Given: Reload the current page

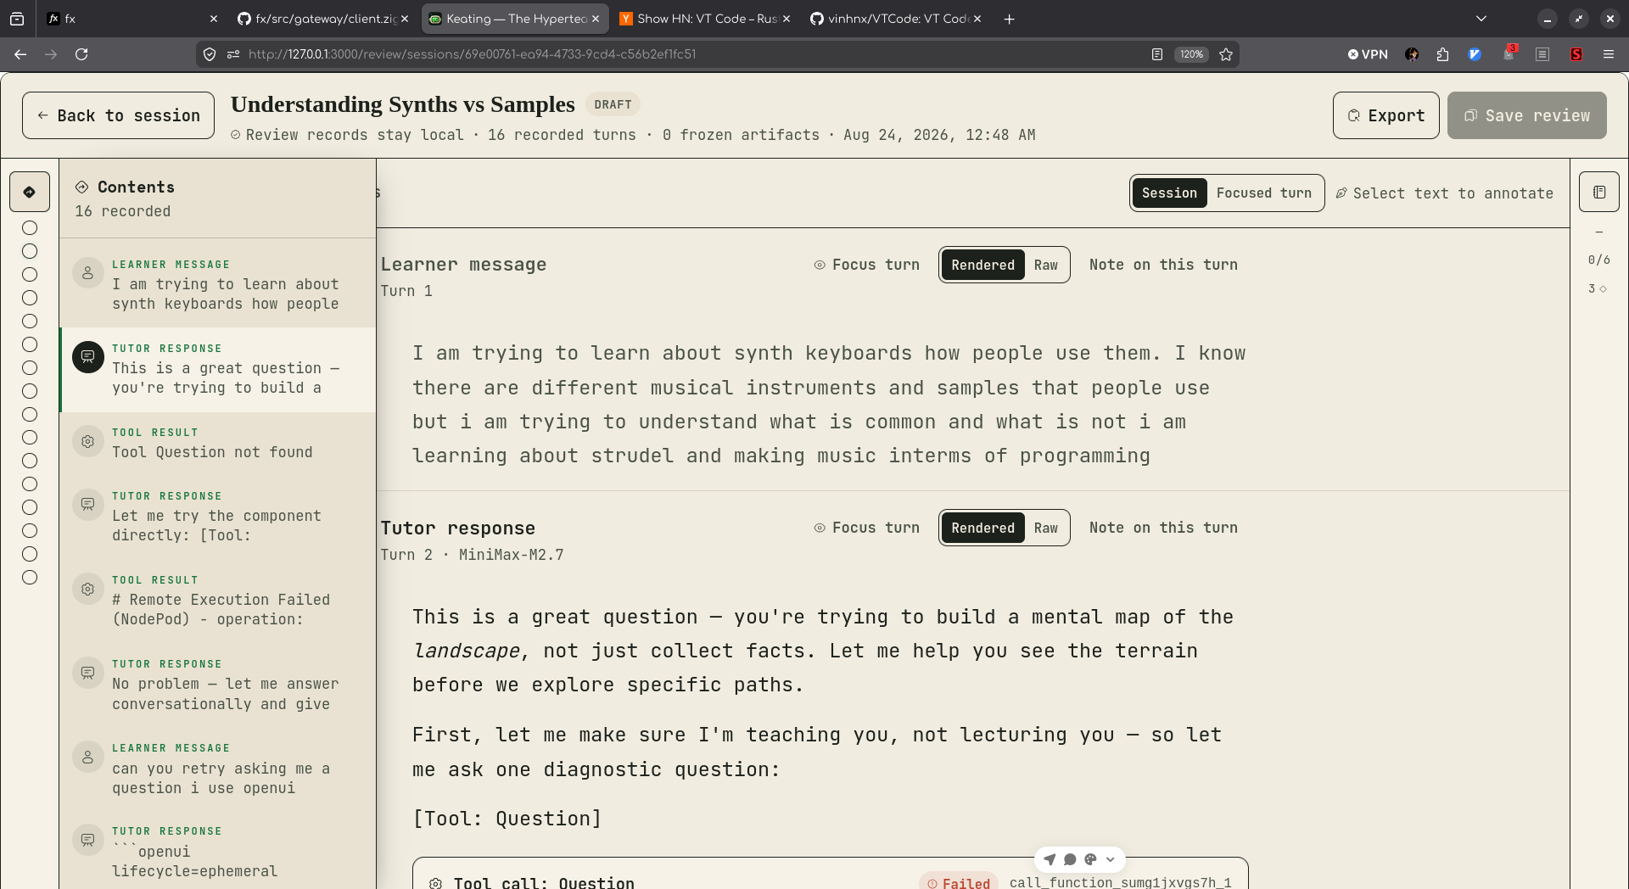Looking at the screenshot, I should point(81,54).
